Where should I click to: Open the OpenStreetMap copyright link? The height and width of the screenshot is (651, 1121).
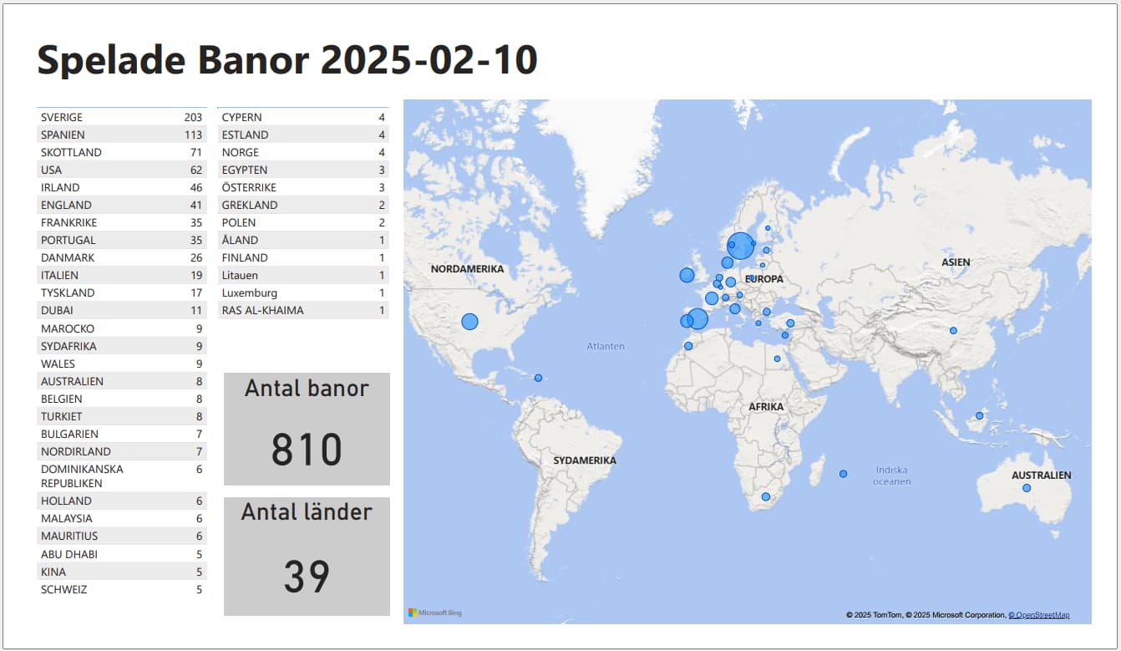[1038, 615]
